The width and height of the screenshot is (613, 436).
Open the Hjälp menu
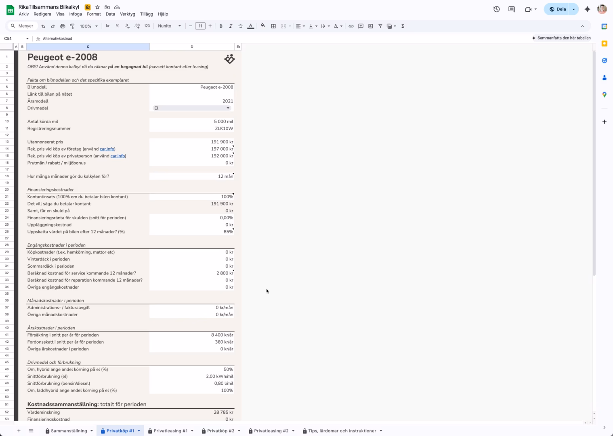[163, 14]
